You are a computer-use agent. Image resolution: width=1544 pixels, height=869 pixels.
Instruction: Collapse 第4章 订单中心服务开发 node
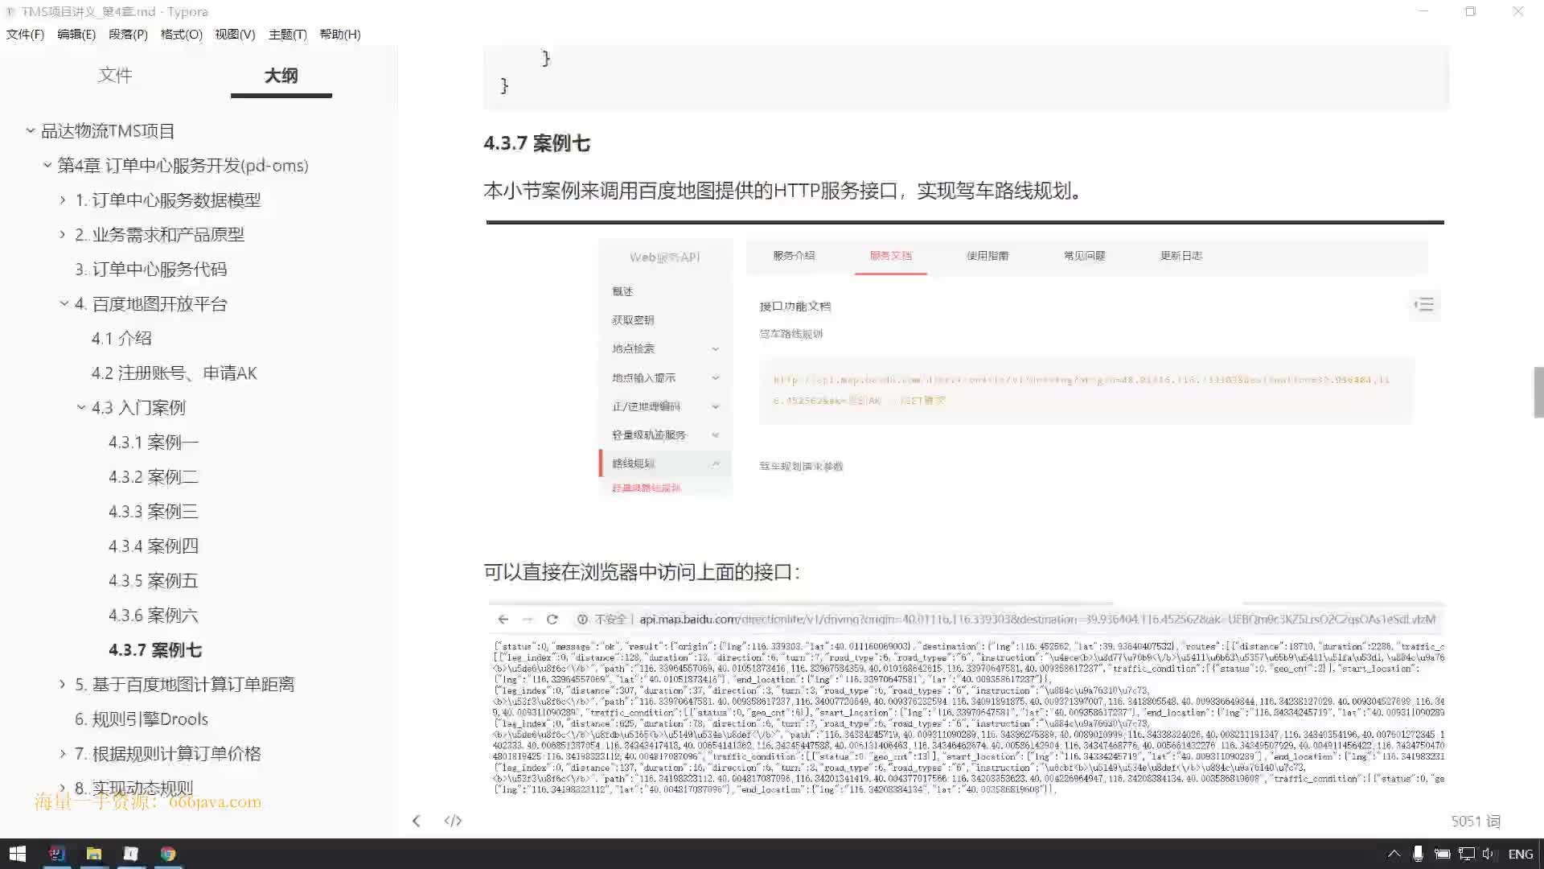click(47, 165)
